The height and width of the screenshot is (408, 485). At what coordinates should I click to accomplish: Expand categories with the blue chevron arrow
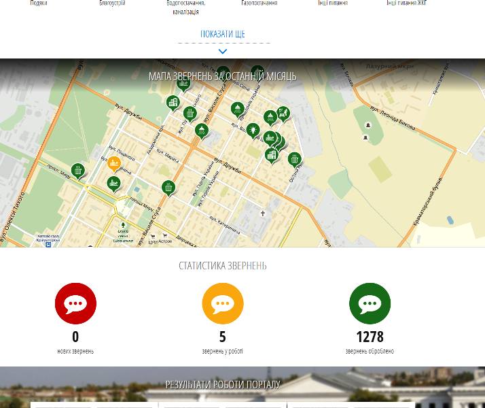pyautogui.click(x=223, y=52)
